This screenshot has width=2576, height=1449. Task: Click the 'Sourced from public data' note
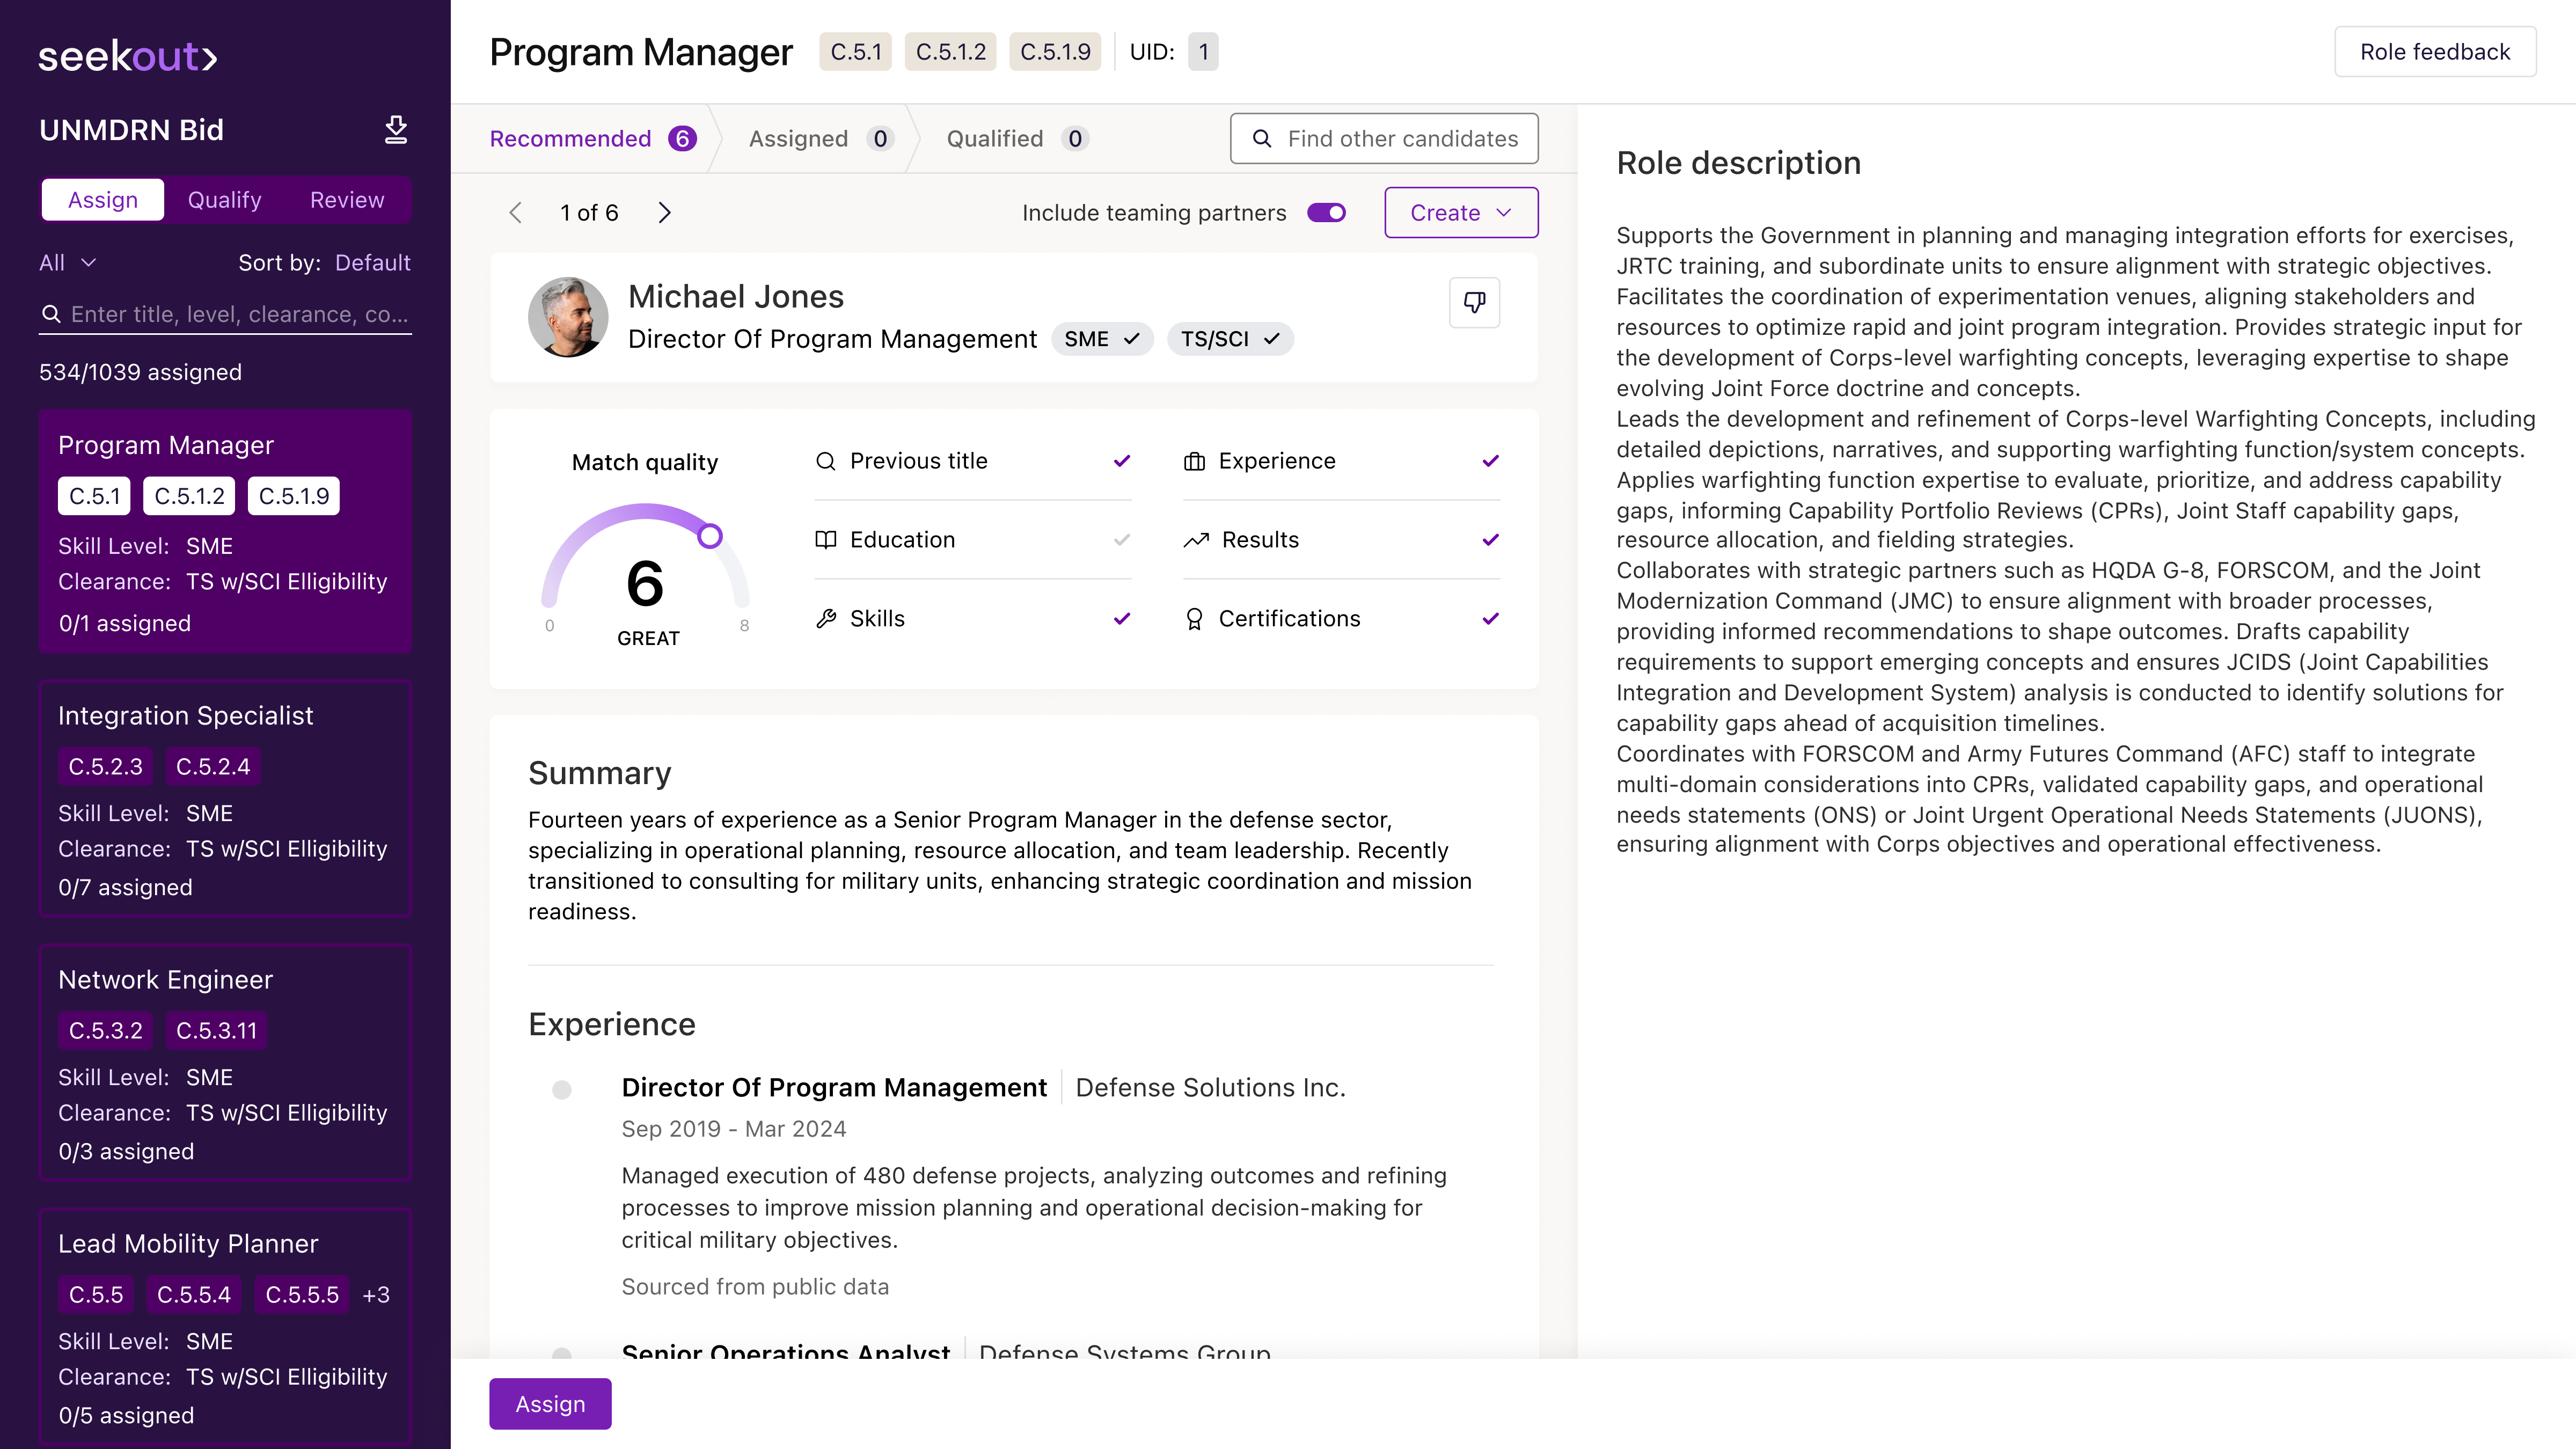pos(755,1287)
